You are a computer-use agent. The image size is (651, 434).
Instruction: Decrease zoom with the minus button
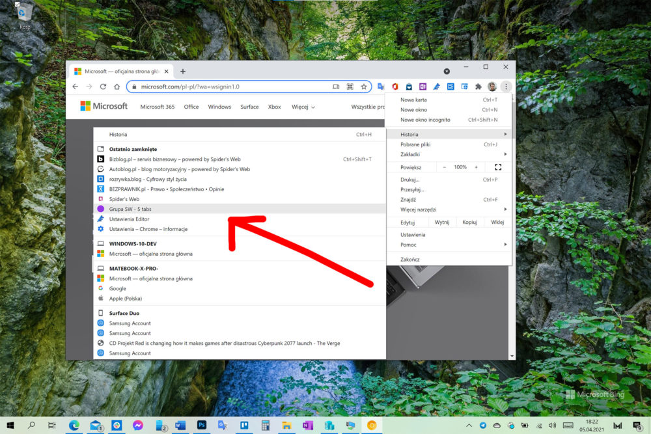click(x=444, y=167)
